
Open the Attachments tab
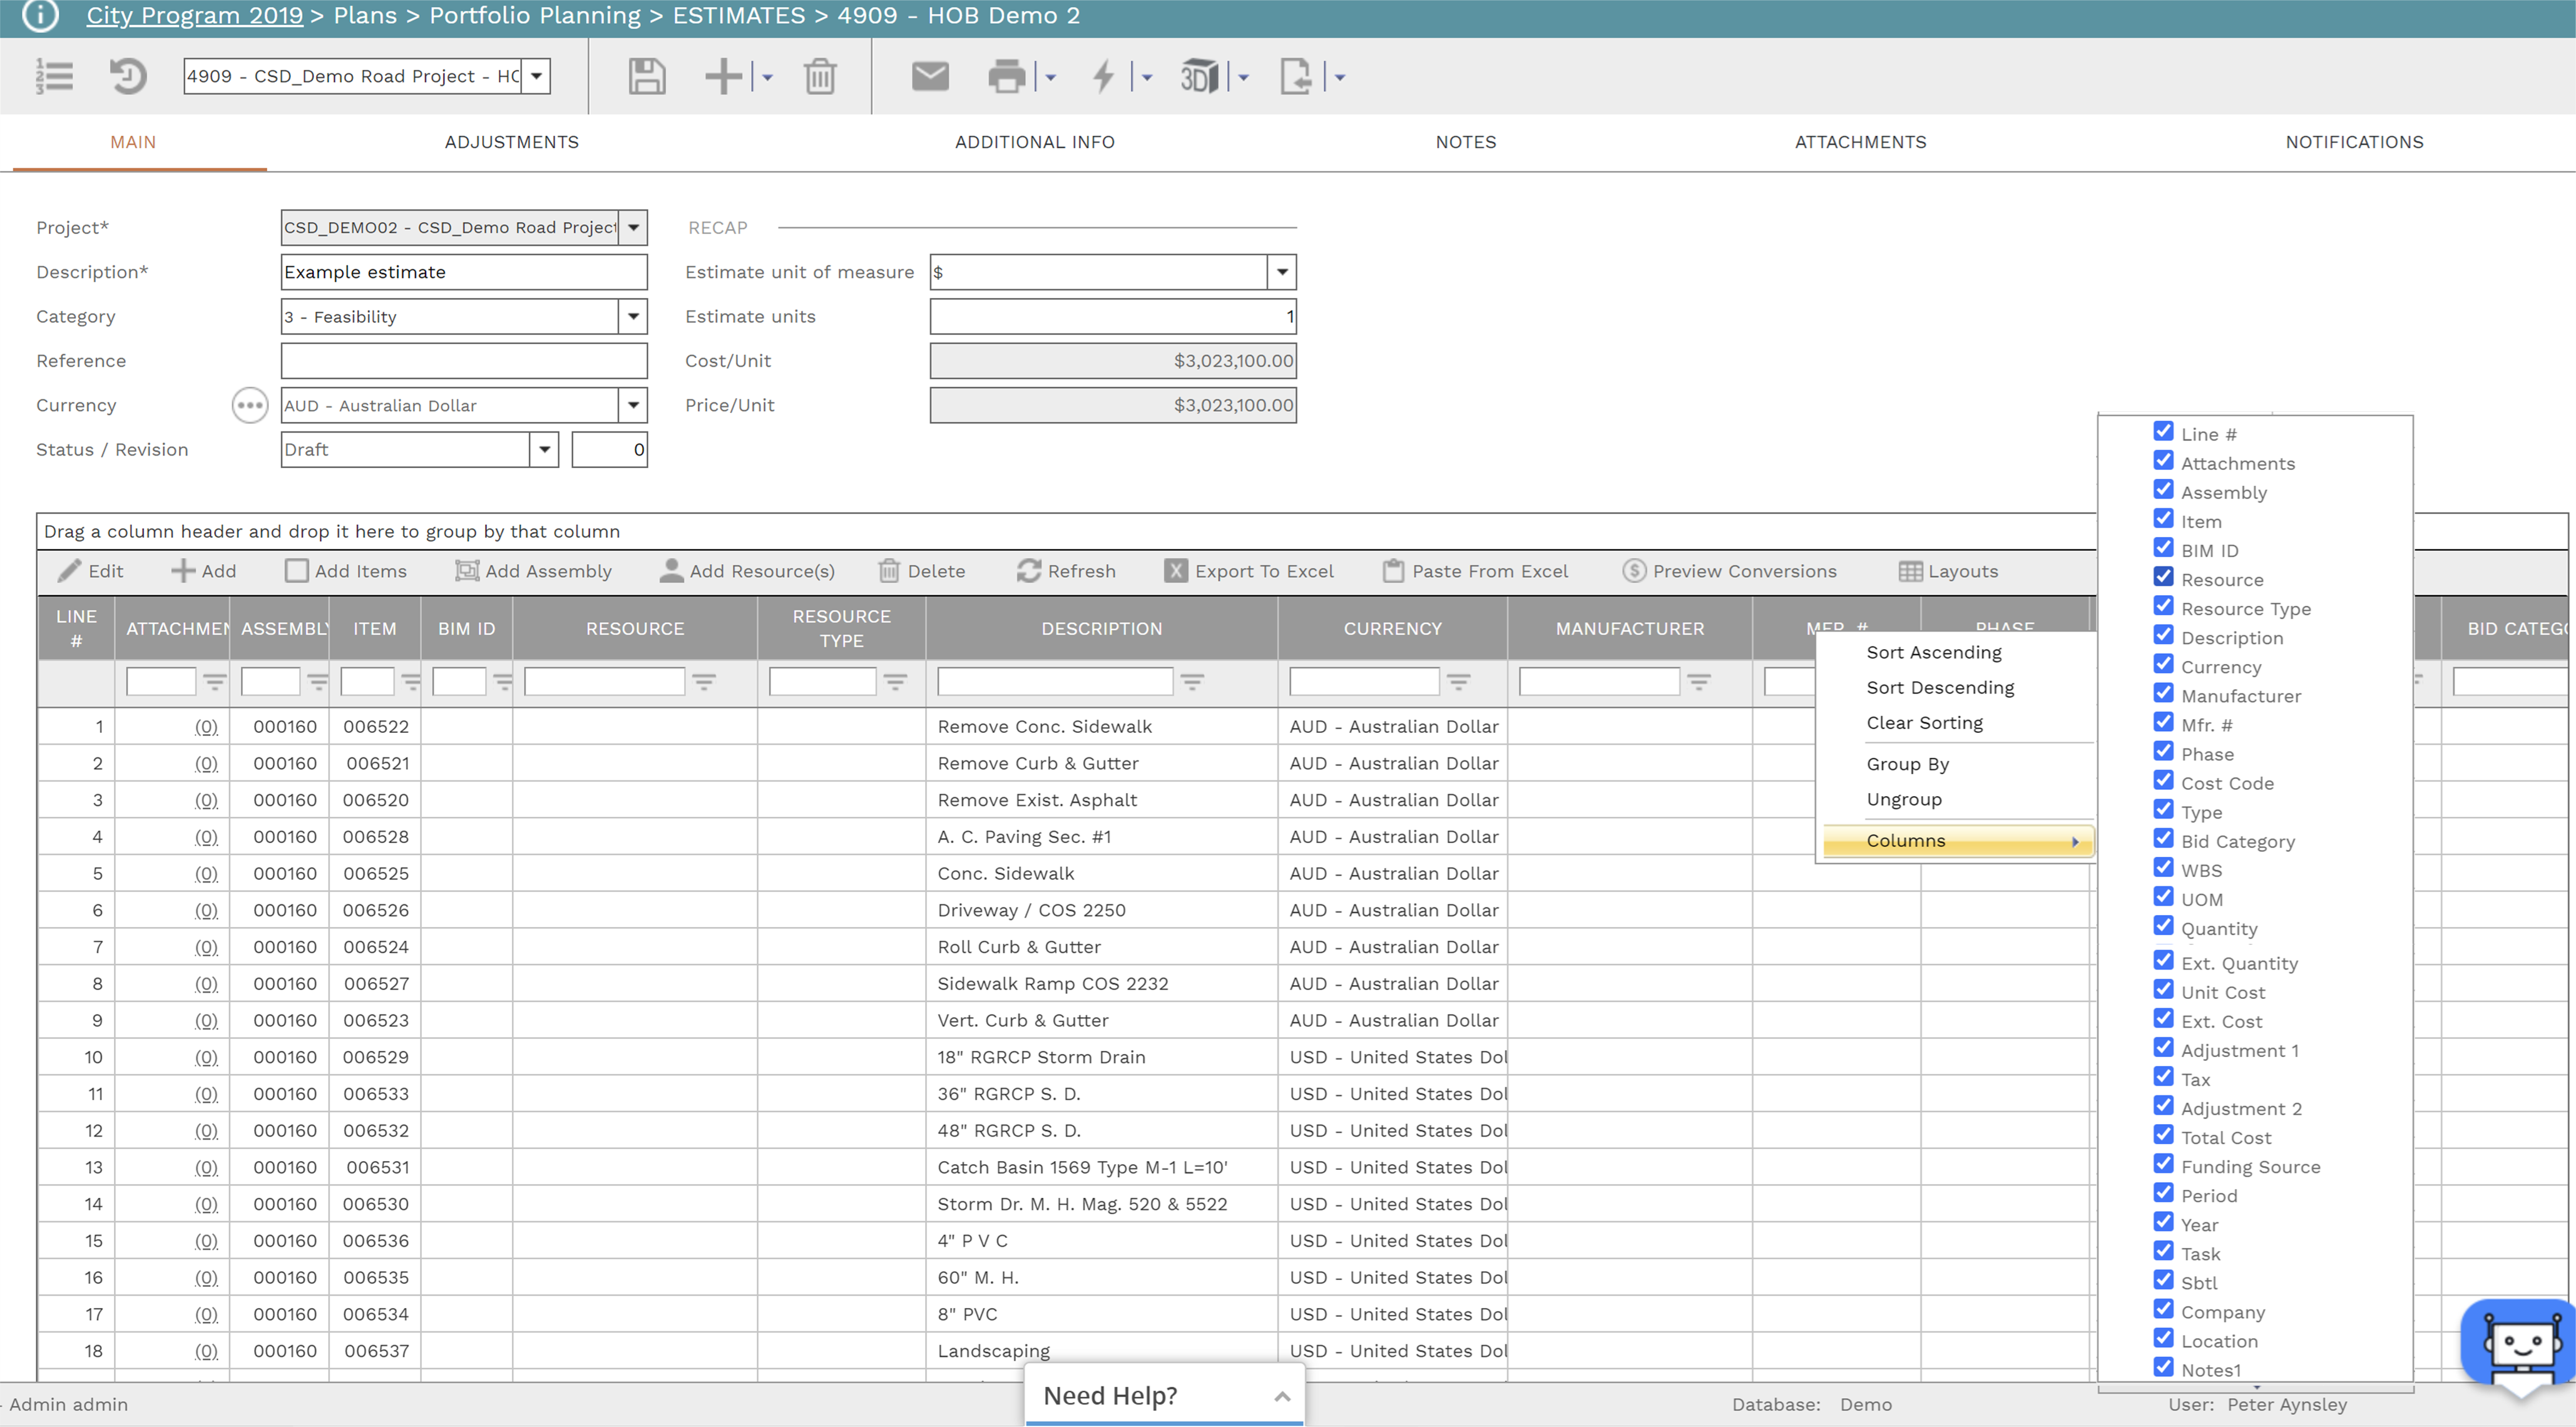(x=1861, y=142)
